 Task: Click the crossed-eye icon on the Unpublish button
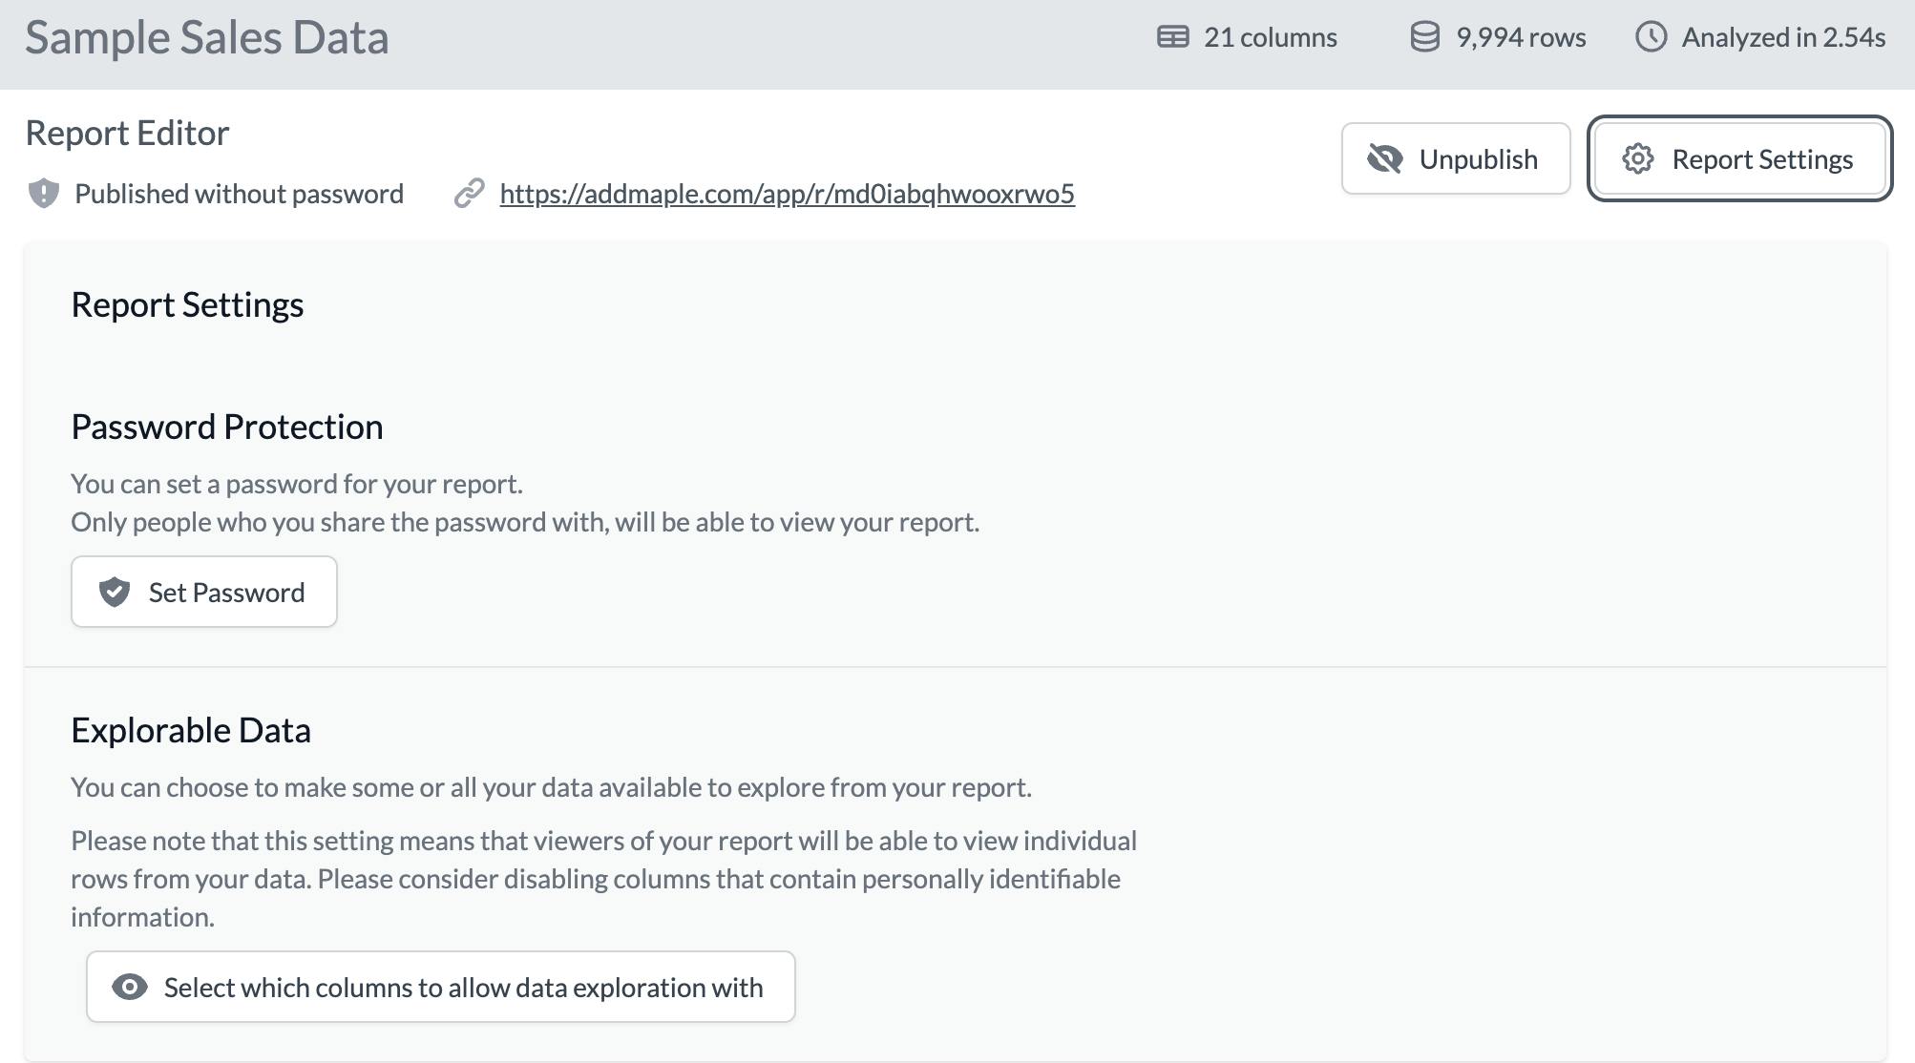[1385, 158]
